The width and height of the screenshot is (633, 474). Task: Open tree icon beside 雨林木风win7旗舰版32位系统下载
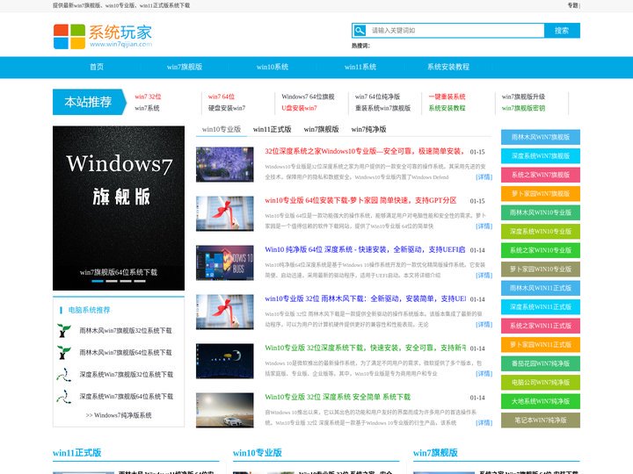(x=64, y=331)
